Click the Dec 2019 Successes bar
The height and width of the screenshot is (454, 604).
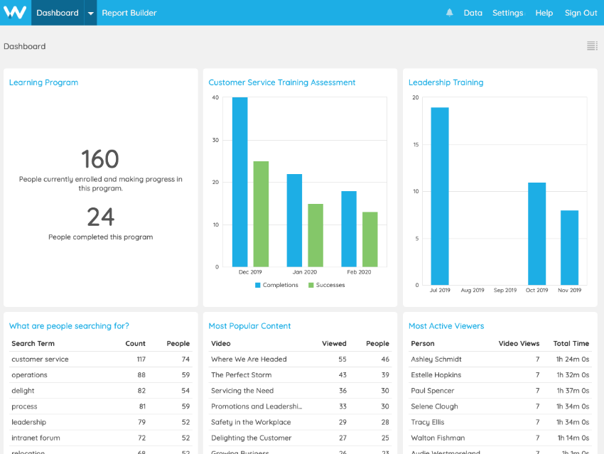[261, 214]
